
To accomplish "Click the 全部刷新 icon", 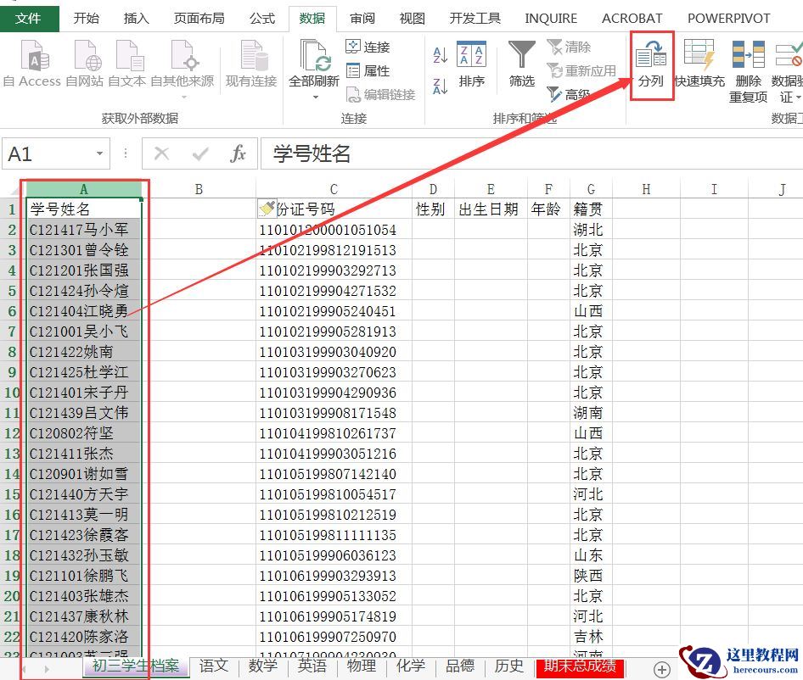I will [x=314, y=56].
